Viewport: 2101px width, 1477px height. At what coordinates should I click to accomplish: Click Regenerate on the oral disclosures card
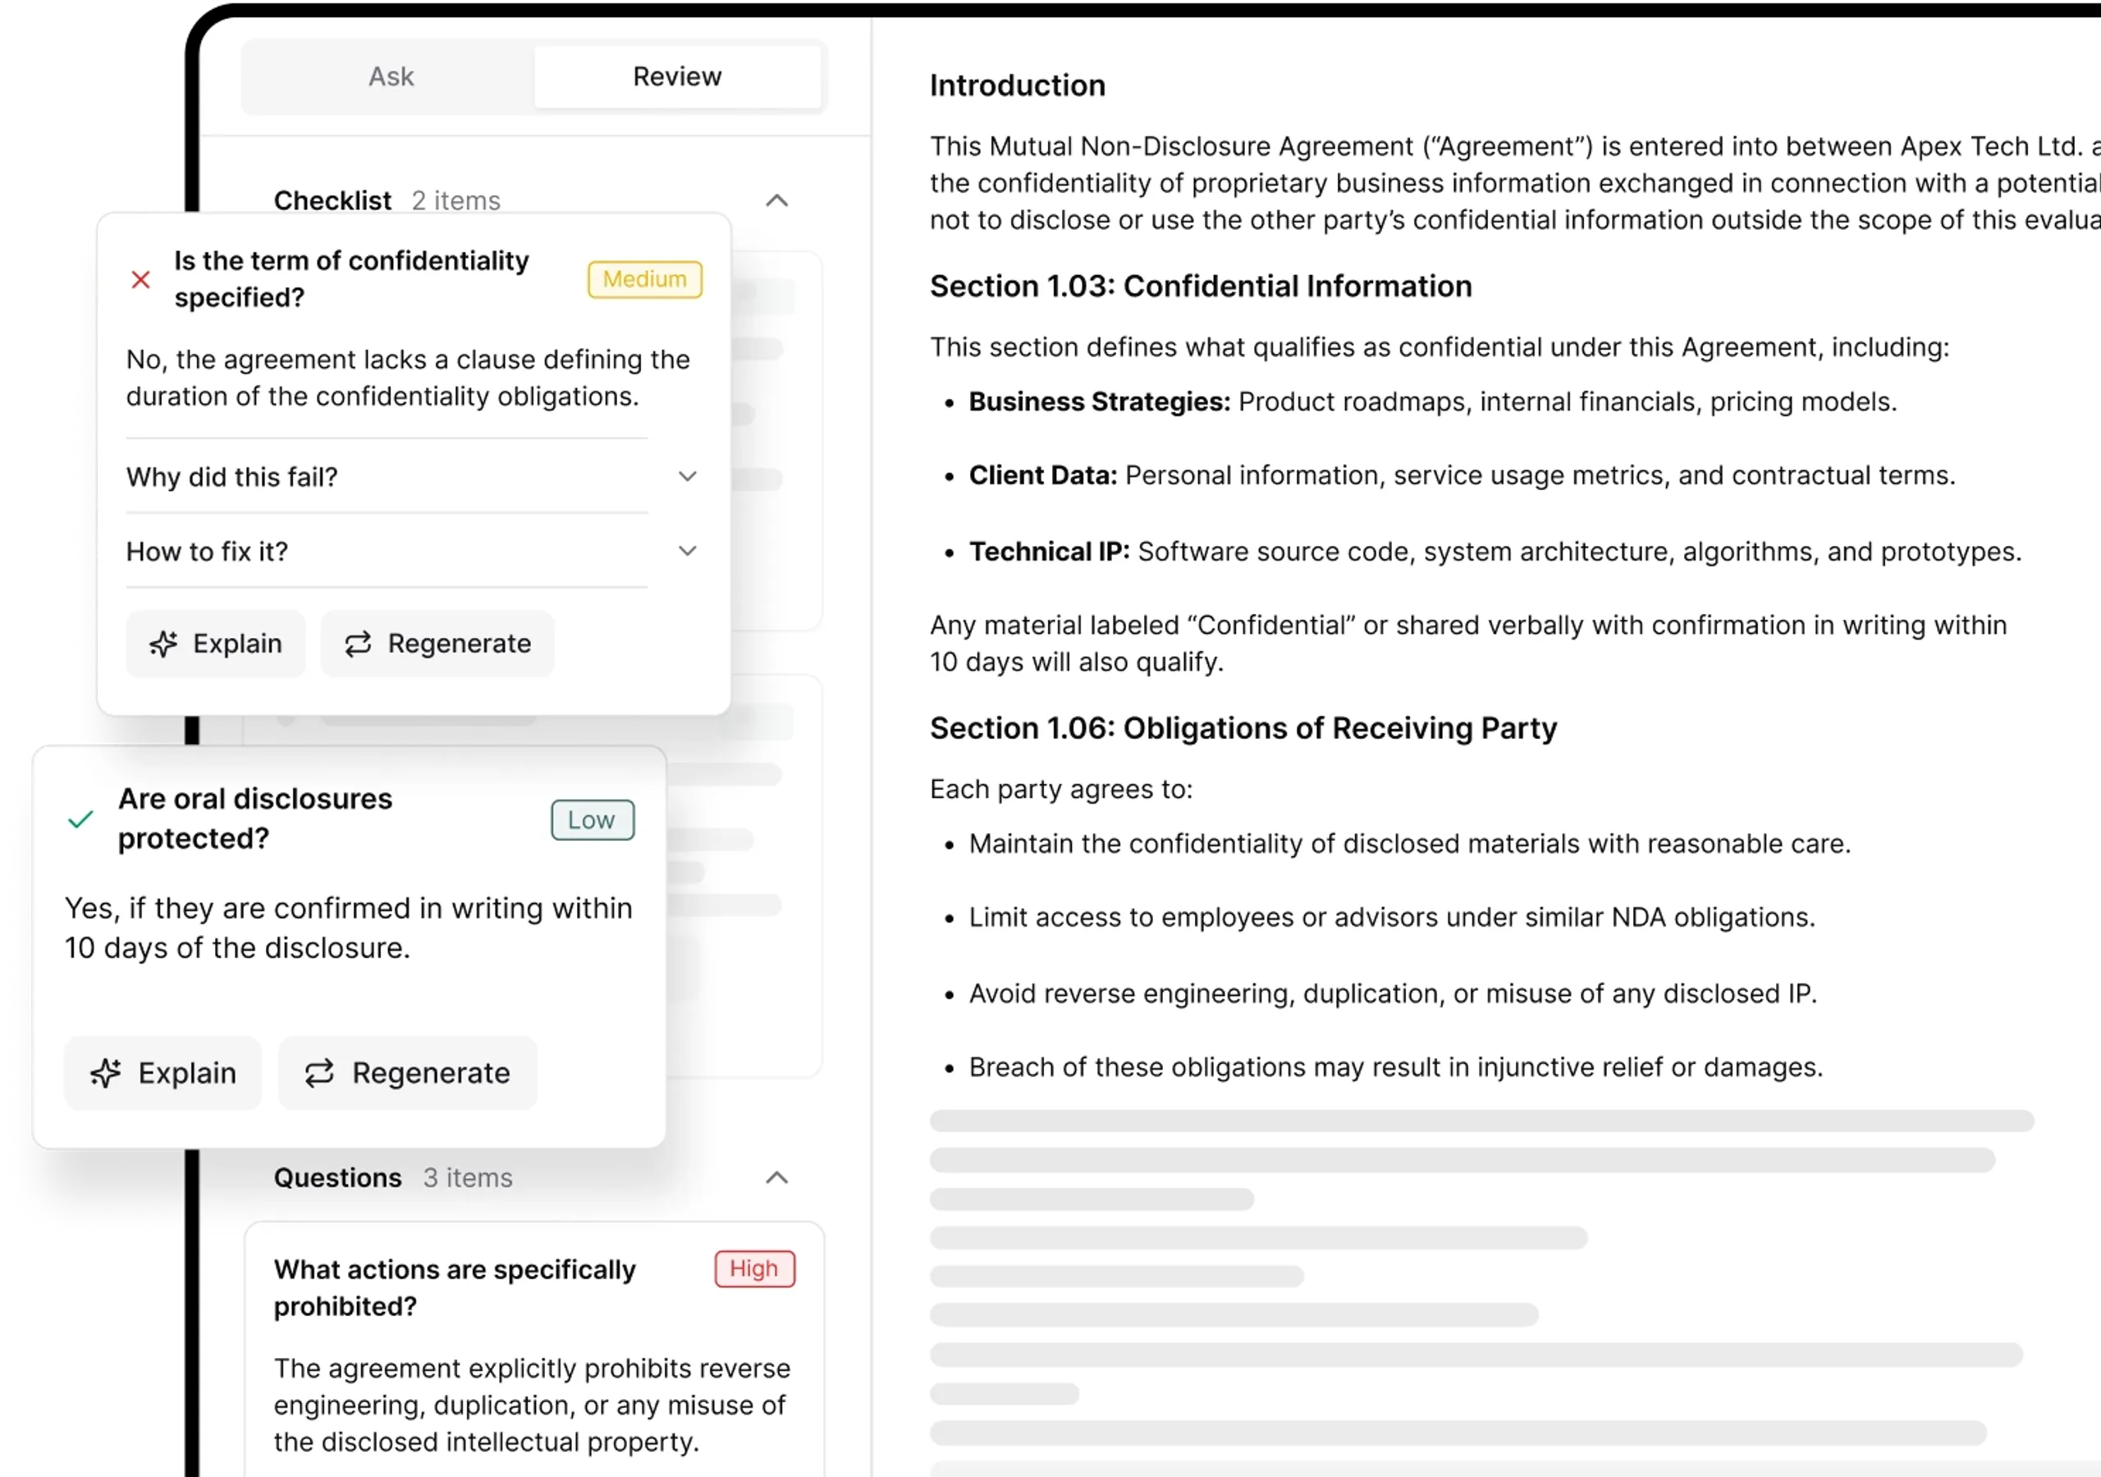point(407,1072)
